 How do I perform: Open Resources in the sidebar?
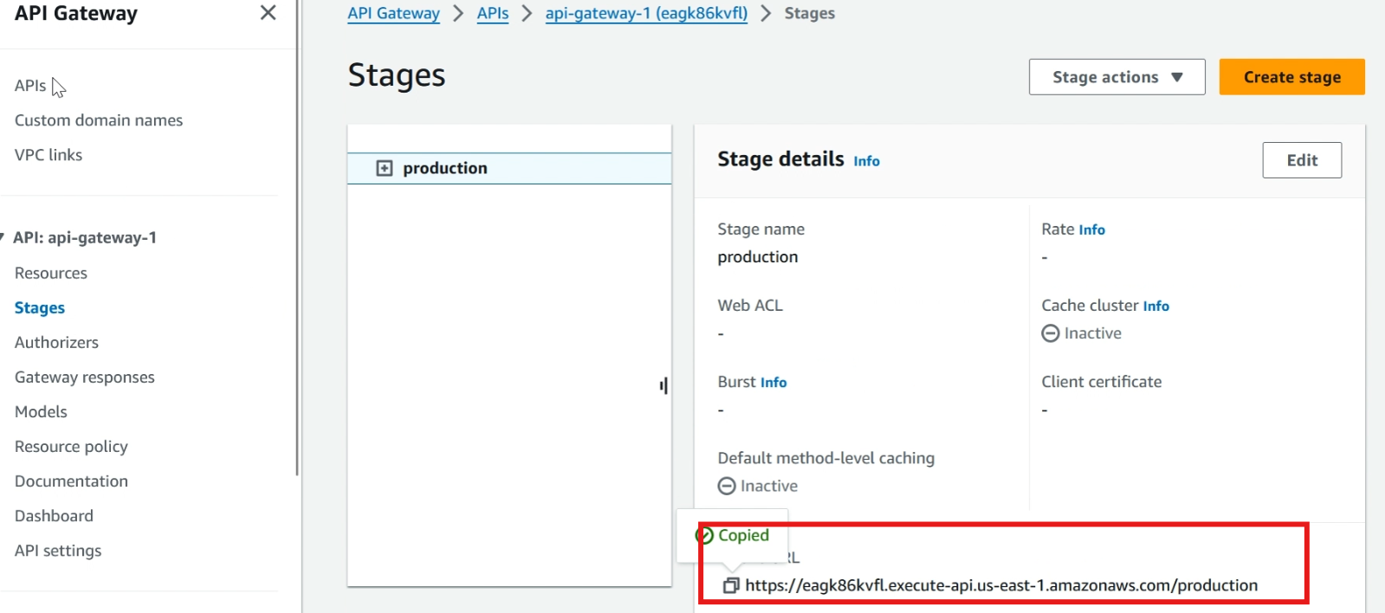click(x=51, y=273)
